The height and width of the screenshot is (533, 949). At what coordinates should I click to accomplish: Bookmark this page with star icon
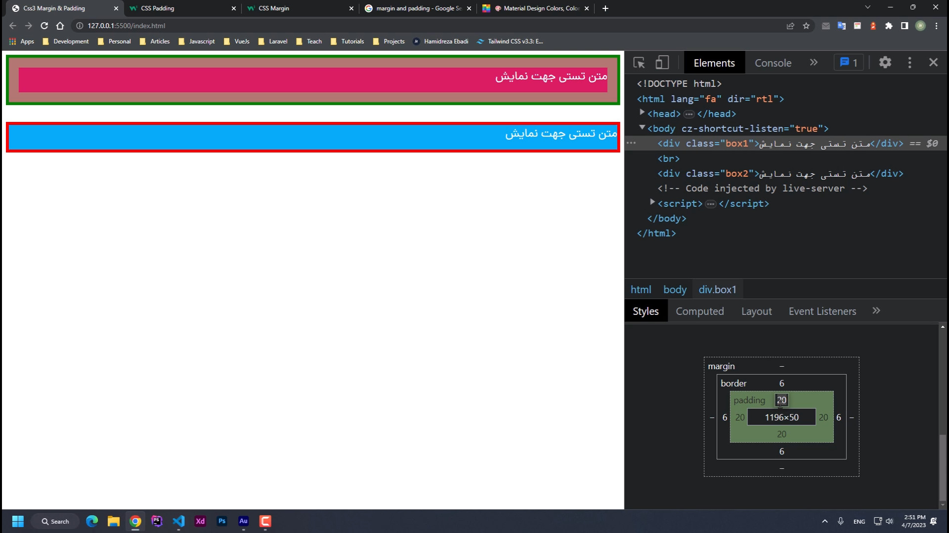point(806,26)
